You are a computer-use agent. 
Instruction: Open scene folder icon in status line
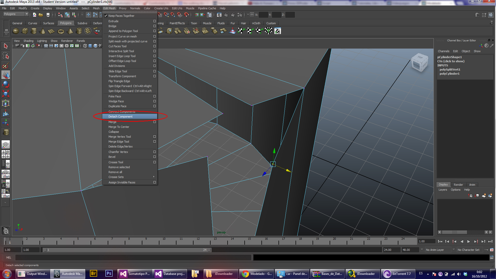(41, 15)
